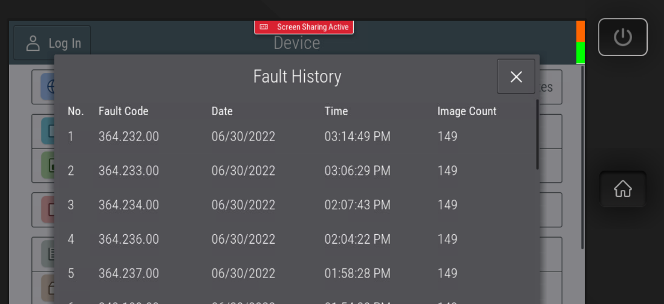The width and height of the screenshot is (664, 304).
Task: Click the Fault Code column header
Action: click(123, 111)
